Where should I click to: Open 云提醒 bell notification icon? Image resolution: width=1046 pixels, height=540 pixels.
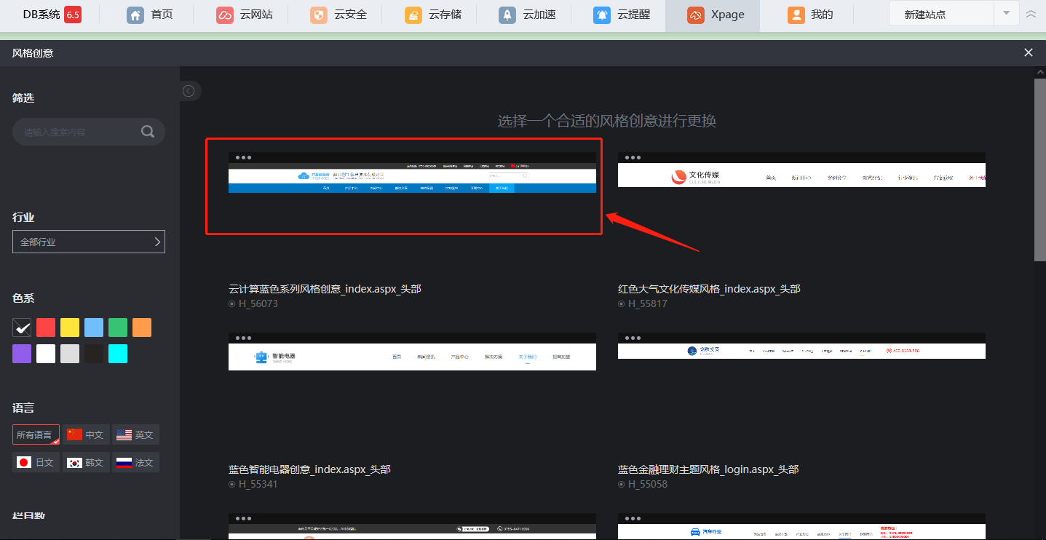(602, 15)
